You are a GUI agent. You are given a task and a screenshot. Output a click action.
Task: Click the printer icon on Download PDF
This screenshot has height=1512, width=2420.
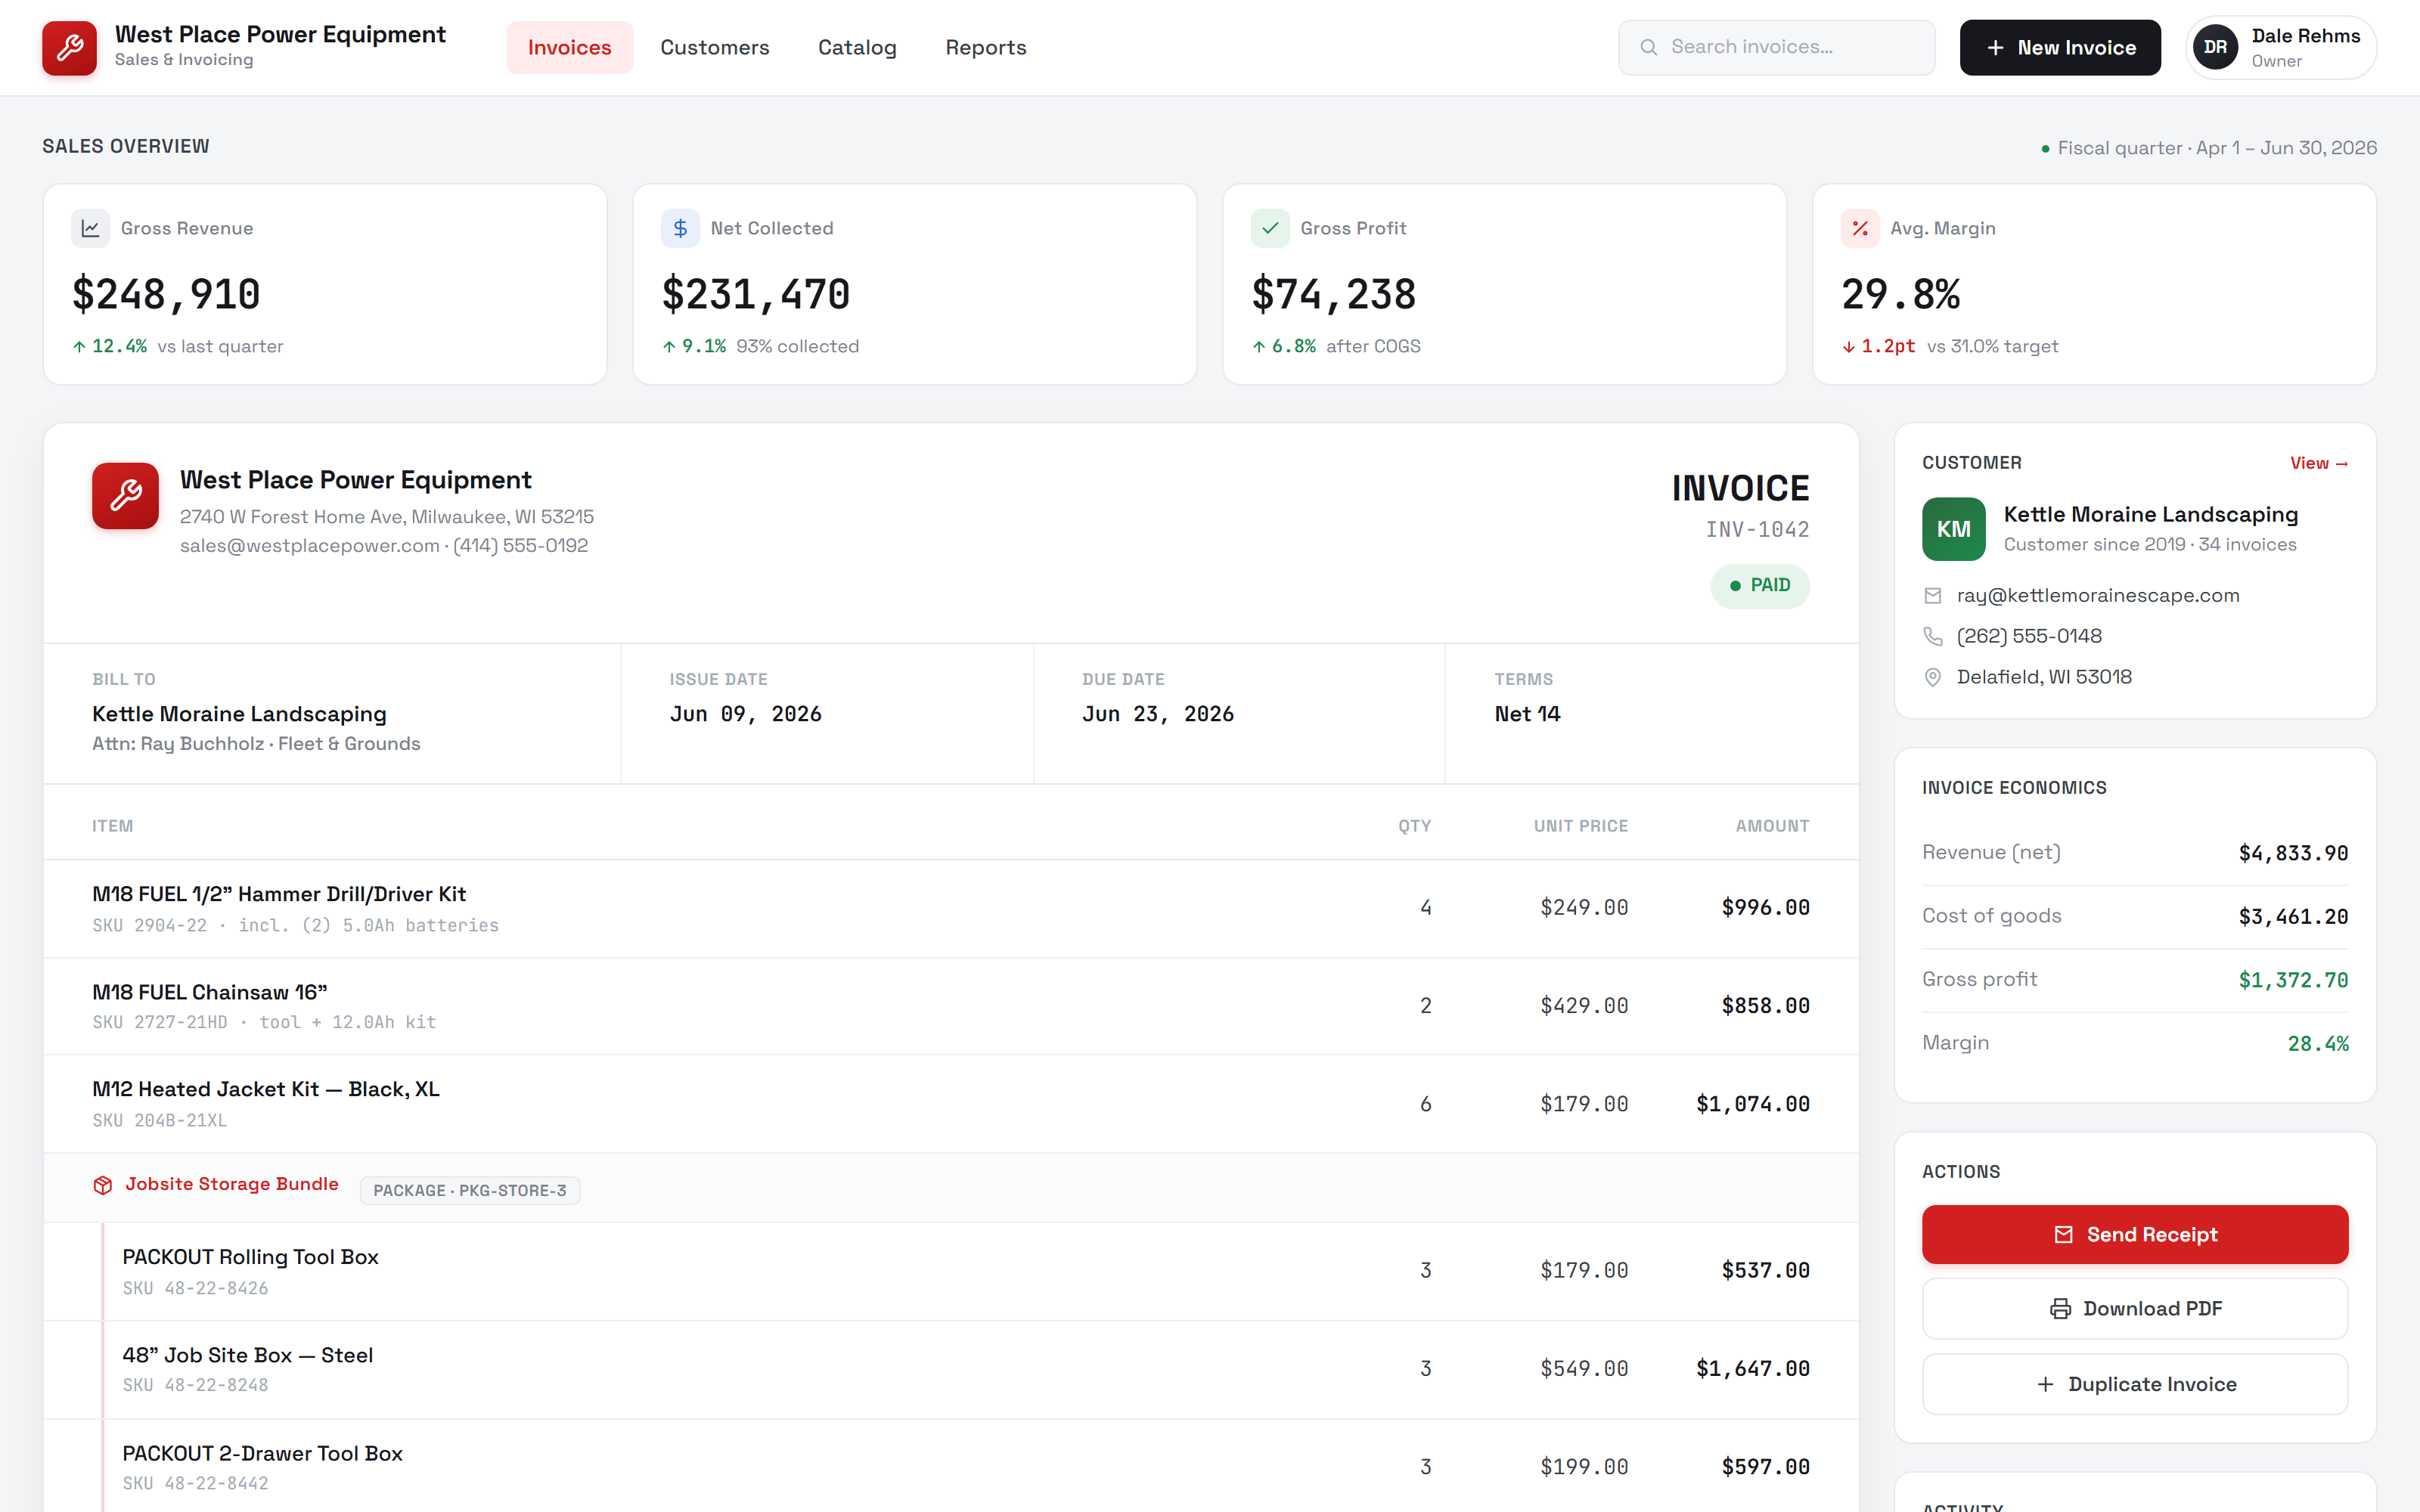point(2060,1309)
